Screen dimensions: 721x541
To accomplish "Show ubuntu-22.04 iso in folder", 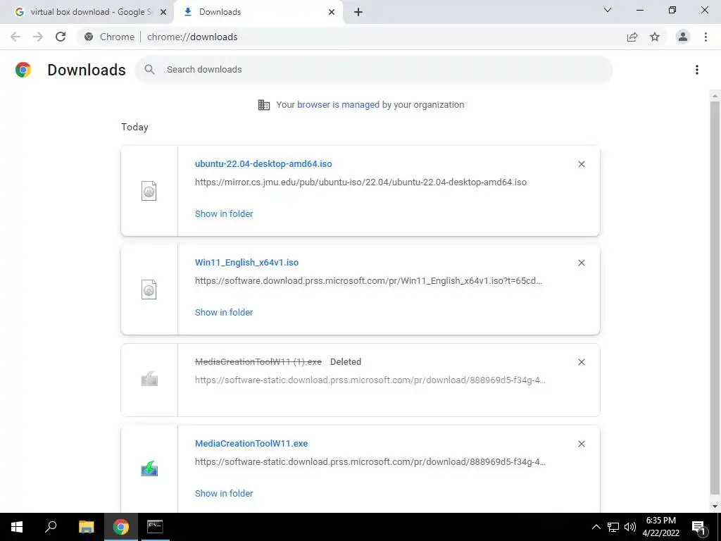I will click(224, 213).
